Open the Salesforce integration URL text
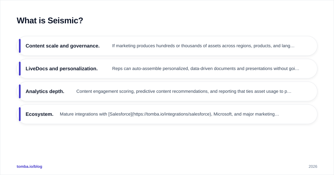Screen dimensions: 334x175 click(172, 114)
